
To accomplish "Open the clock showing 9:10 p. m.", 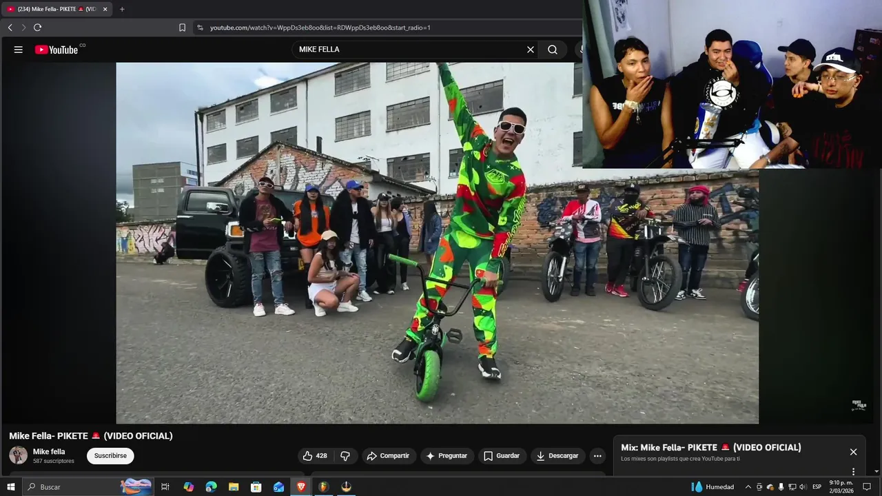I will 841,487.
